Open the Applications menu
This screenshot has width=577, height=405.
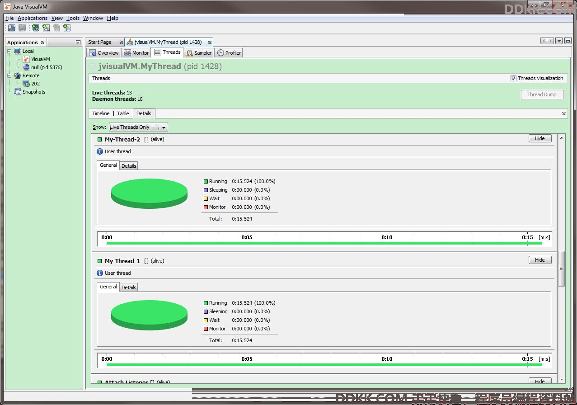point(33,18)
